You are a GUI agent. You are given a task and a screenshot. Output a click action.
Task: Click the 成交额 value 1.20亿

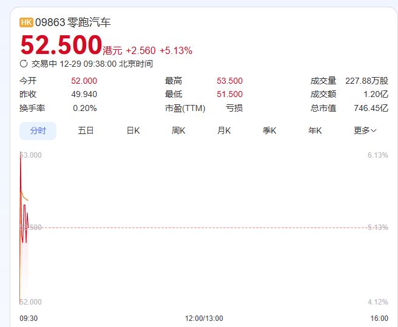[x=376, y=94]
